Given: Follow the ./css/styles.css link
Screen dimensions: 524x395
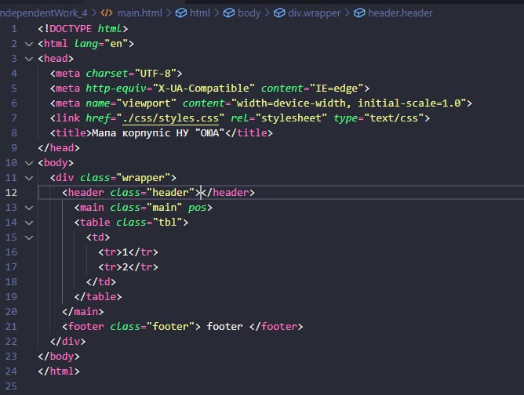Looking at the screenshot, I should click(x=171, y=118).
